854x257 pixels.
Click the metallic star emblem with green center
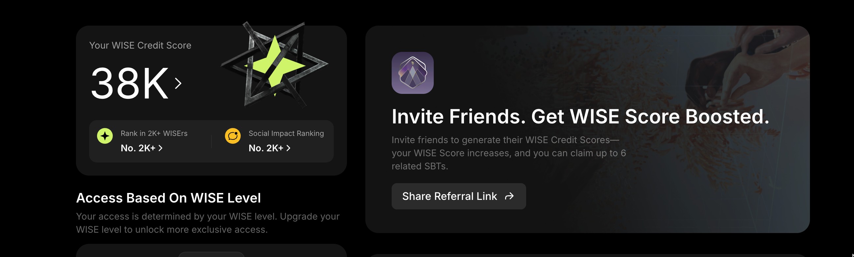tap(275, 65)
